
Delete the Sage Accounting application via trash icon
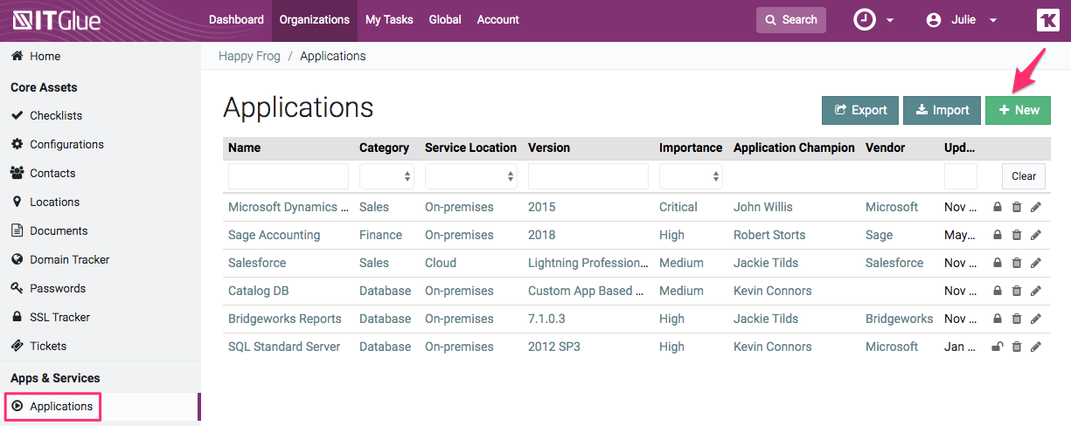coord(1016,236)
